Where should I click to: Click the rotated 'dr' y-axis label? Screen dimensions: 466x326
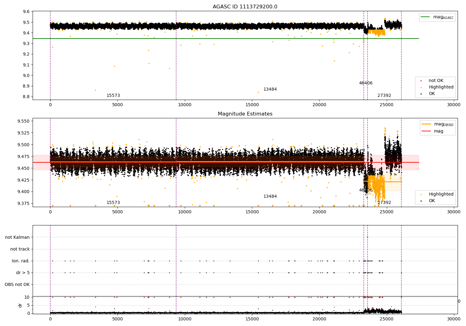[20, 306]
